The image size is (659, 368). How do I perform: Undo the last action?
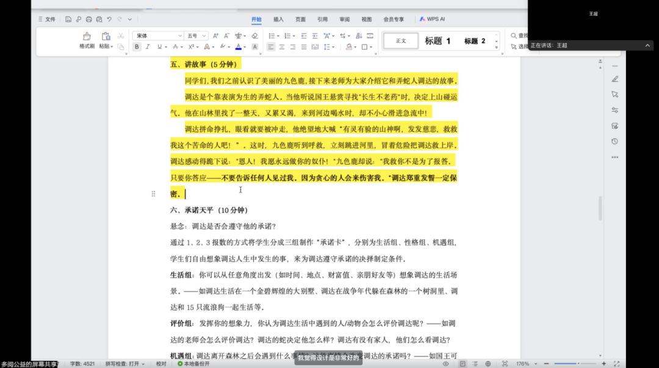coord(109,20)
